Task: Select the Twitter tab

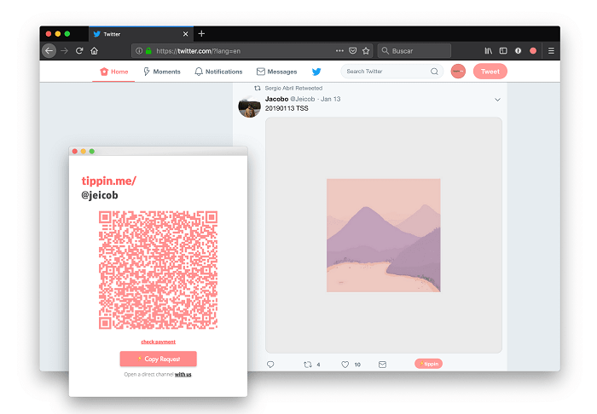Action: coord(141,34)
